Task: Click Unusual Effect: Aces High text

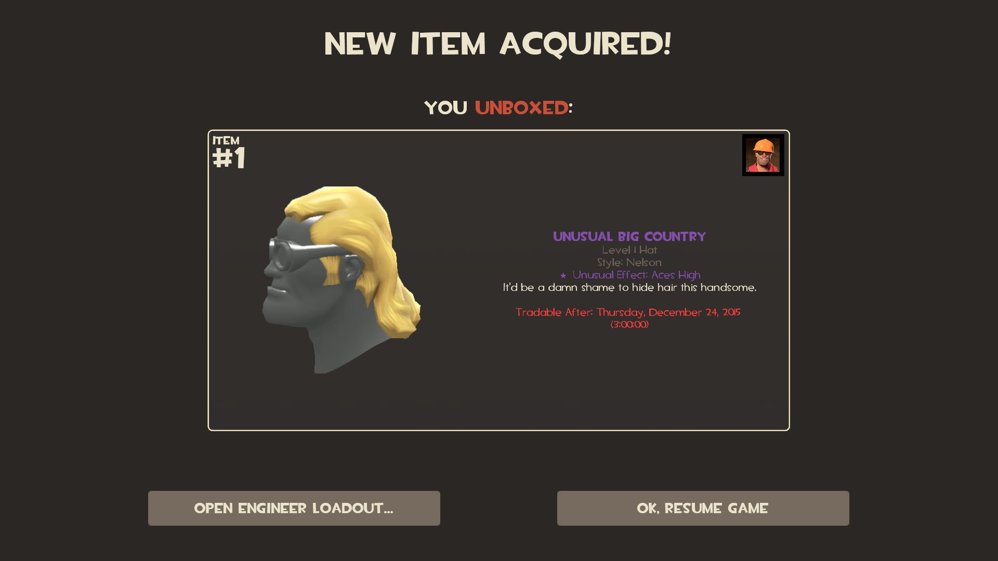Action: (x=636, y=275)
